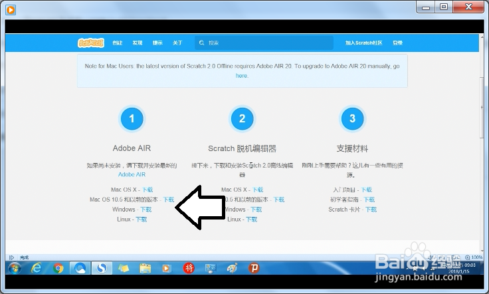Open the 创建 menu item
Viewport: 489px width, 294px height.
(117, 43)
